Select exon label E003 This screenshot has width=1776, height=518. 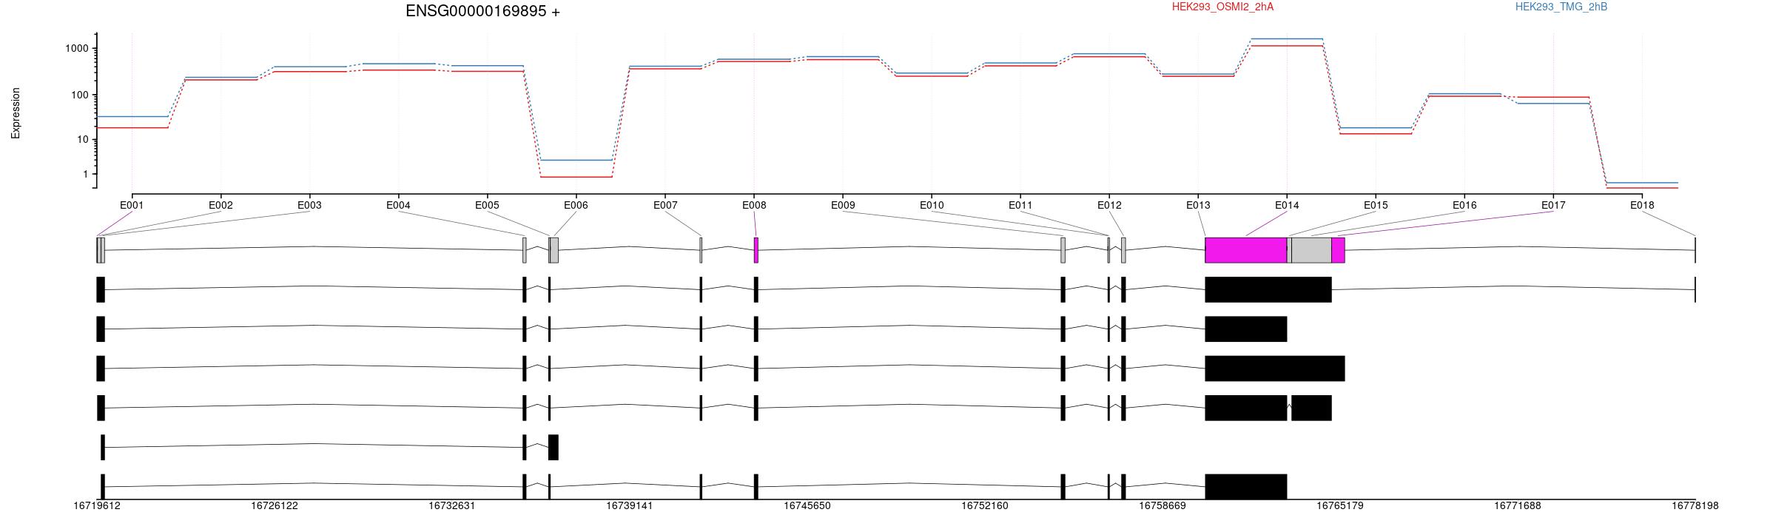pyautogui.click(x=309, y=205)
